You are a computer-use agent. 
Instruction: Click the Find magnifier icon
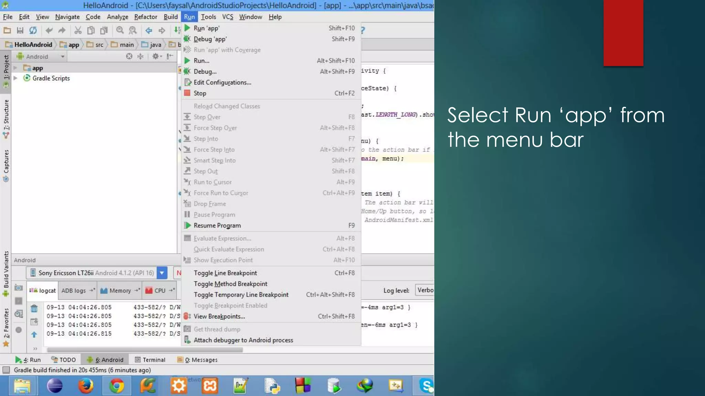click(x=120, y=30)
